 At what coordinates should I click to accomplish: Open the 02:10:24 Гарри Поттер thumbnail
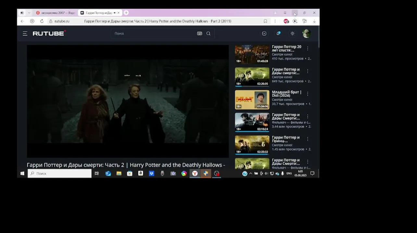click(252, 122)
